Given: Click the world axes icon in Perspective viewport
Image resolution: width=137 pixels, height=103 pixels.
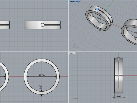Looking at the screenshot, I should coord(75,46).
